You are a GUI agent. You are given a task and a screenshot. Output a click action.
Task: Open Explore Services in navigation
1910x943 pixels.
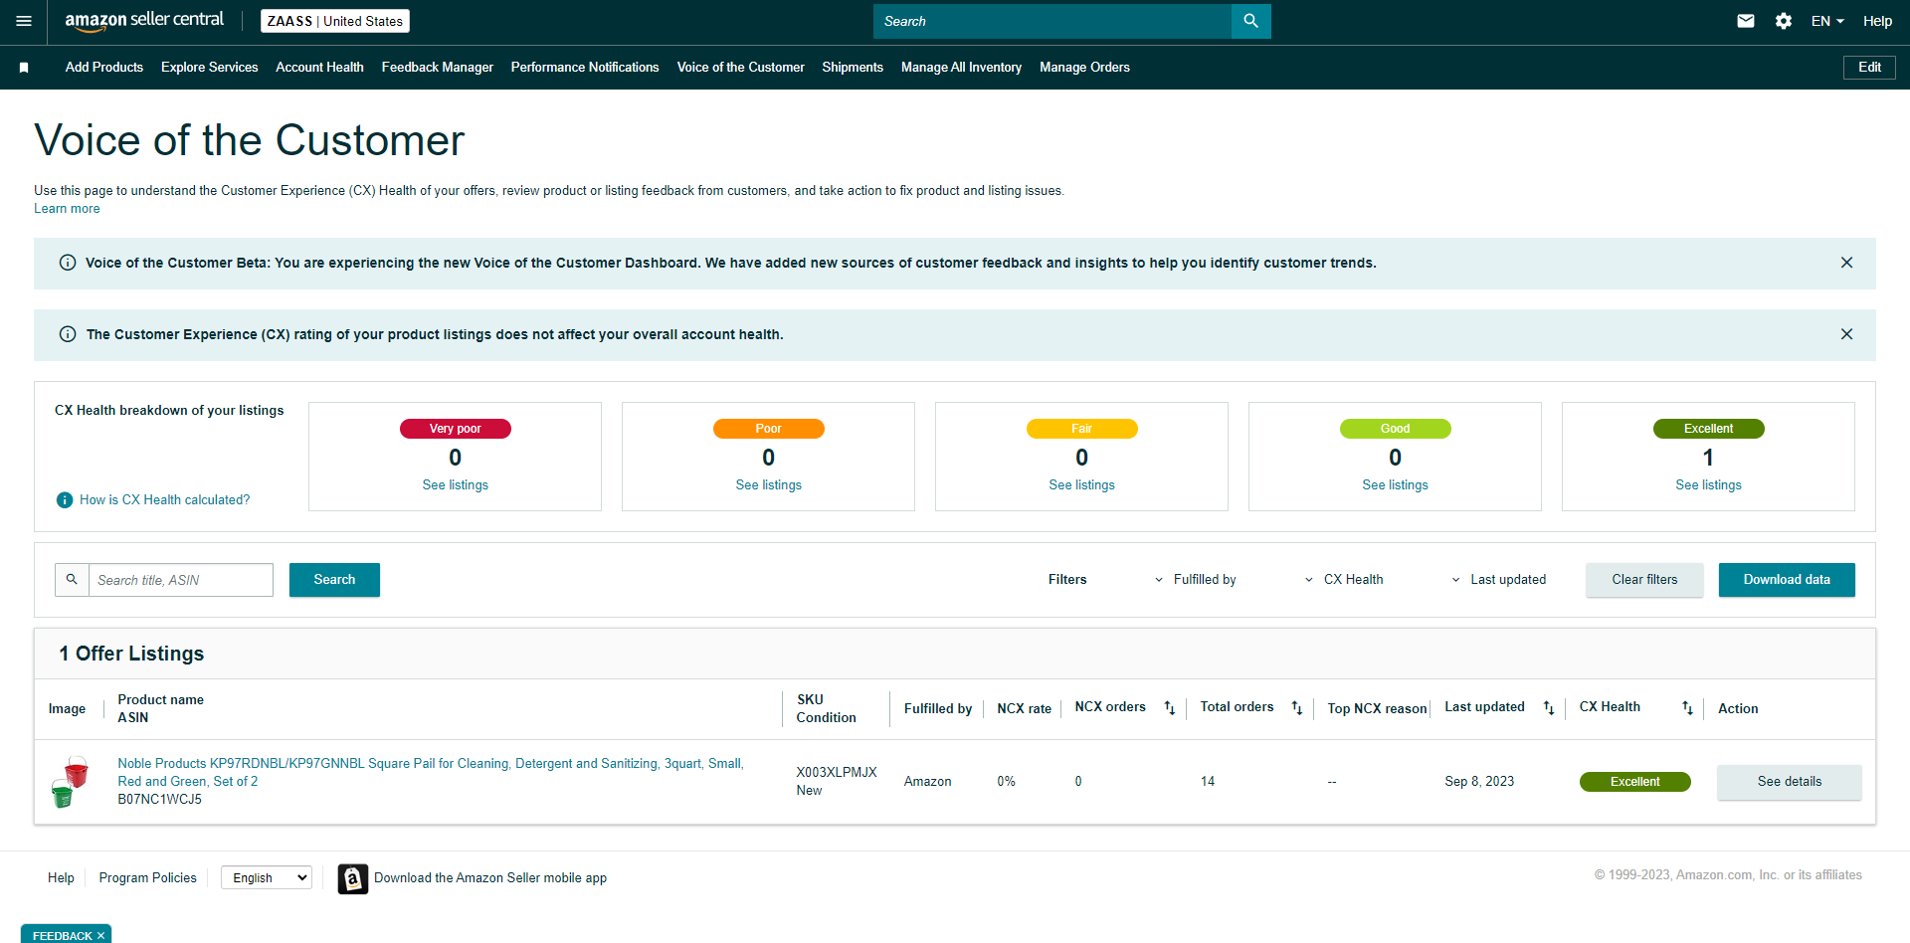[x=210, y=68]
